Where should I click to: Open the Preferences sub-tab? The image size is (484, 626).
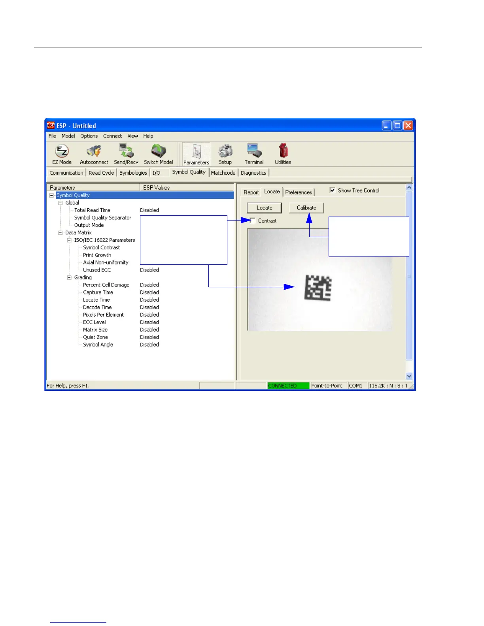(299, 192)
